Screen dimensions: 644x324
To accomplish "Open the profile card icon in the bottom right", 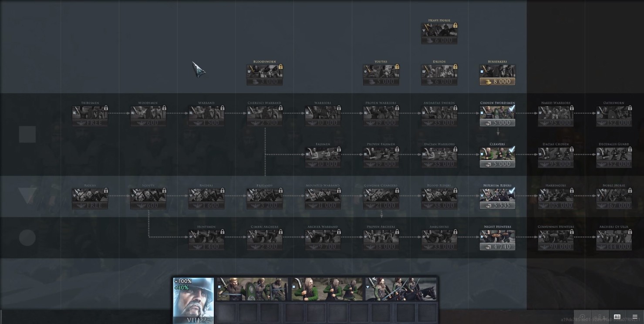I will 617,317.
